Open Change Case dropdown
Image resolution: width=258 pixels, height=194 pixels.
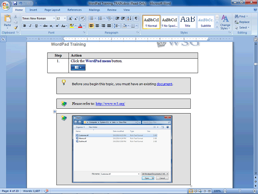64,26
